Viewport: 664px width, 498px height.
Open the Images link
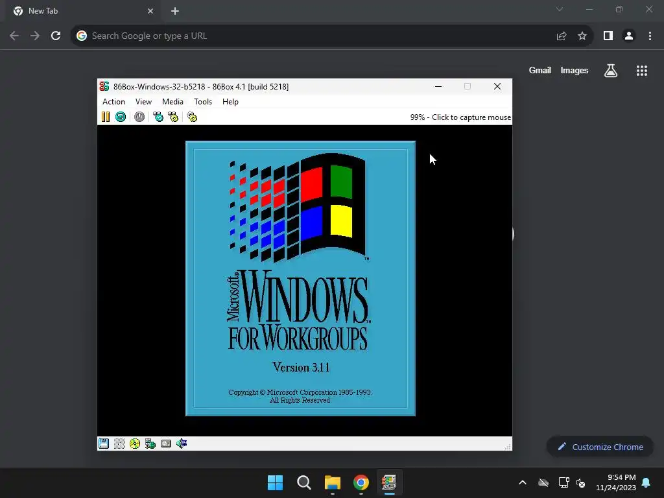pyautogui.click(x=575, y=70)
